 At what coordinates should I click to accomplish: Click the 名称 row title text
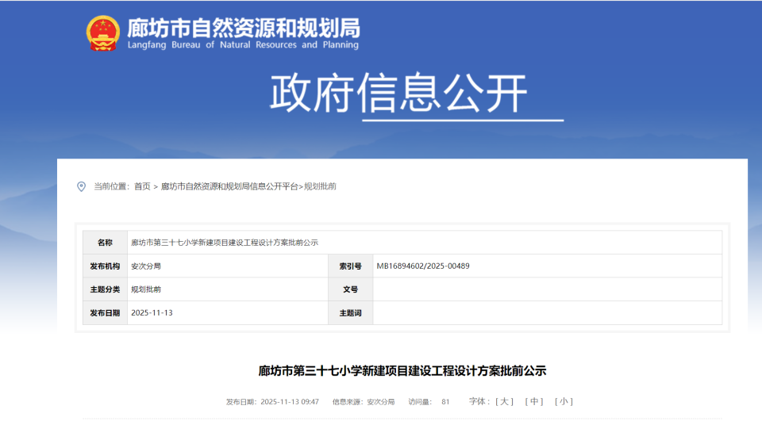tap(225, 243)
